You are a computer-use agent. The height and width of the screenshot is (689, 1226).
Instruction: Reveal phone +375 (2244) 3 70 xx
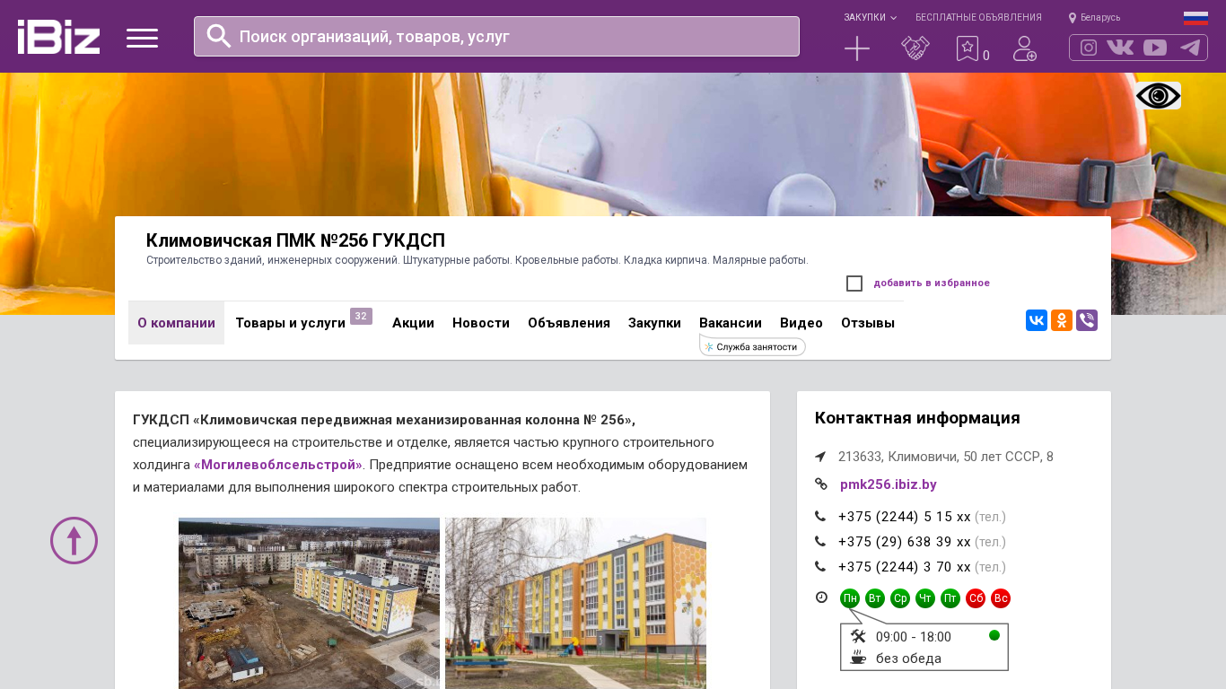click(905, 567)
